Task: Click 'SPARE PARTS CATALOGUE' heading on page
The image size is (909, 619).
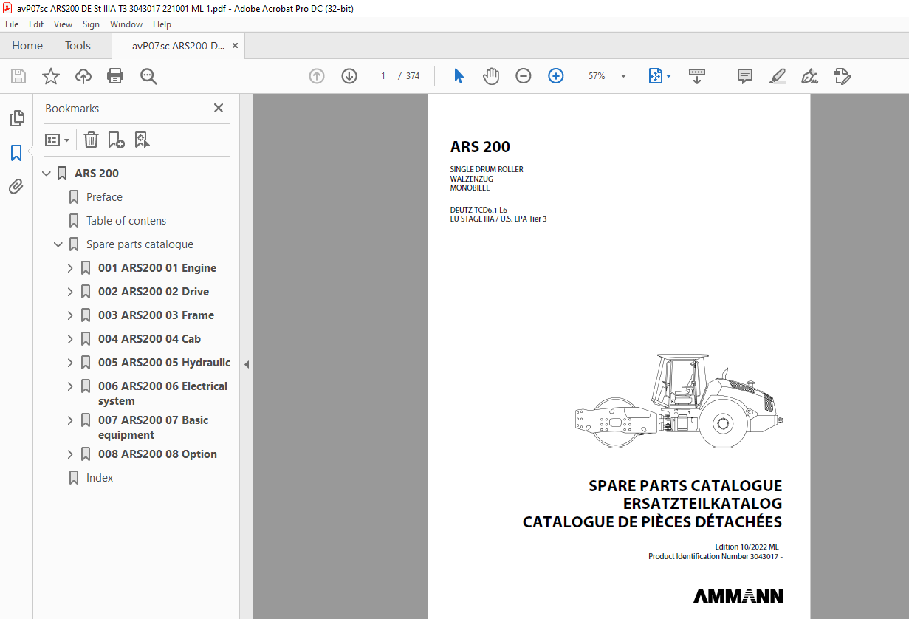Action: tap(685, 486)
